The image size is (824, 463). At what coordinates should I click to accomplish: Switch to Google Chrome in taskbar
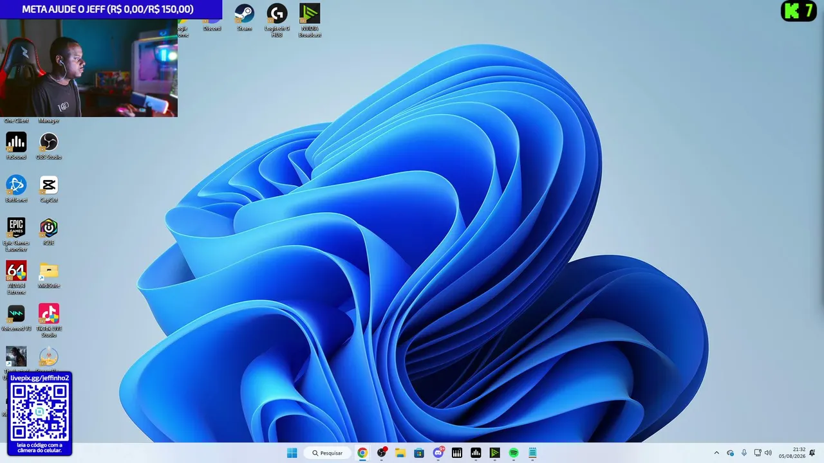362,453
